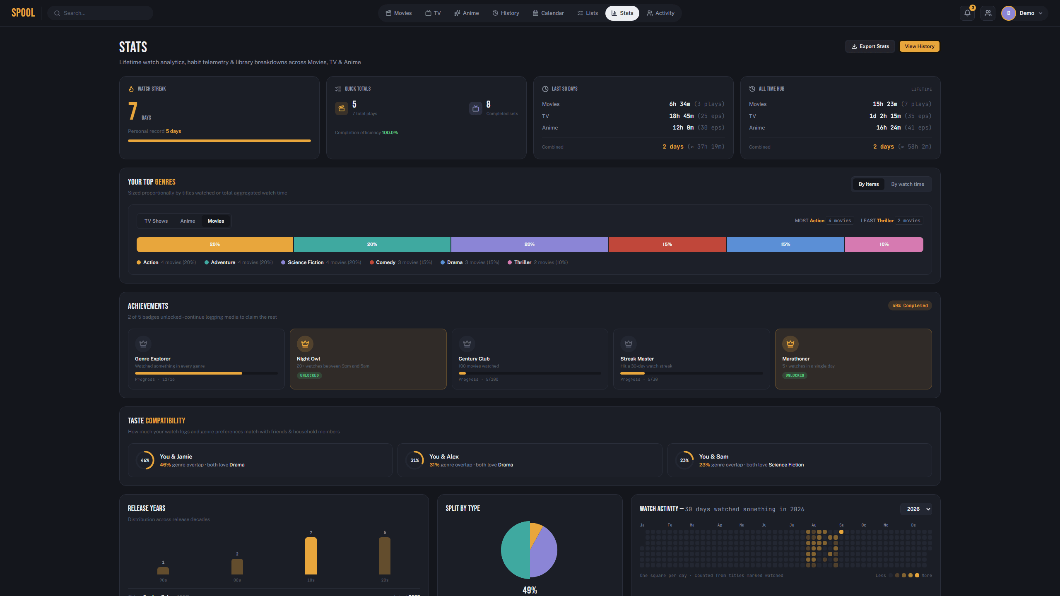The image size is (1060, 596).
Task: Open the You & Alex compatibility card
Action: click(530, 460)
